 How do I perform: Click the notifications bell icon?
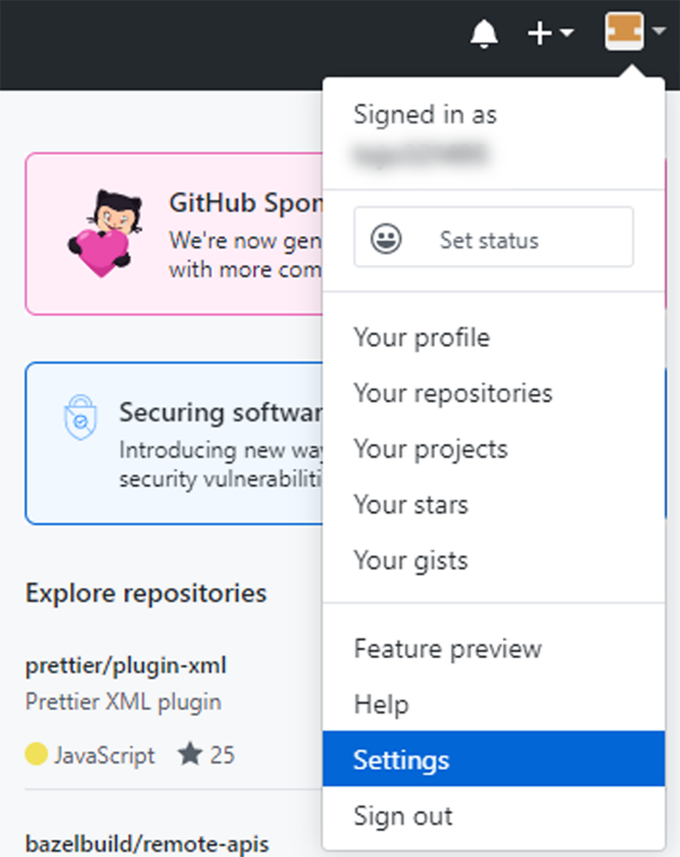click(x=484, y=34)
